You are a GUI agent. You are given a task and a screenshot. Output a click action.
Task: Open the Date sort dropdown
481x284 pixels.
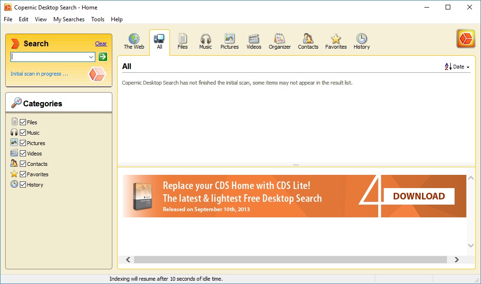point(457,67)
